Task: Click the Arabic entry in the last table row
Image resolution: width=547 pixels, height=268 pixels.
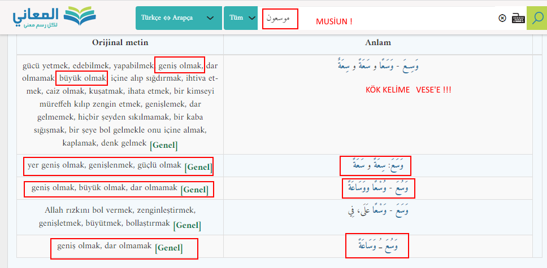Action: (x=377, y=245)
